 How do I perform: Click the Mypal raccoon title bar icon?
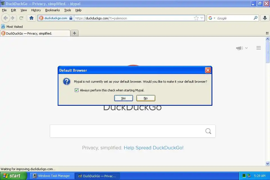(3, 3)
